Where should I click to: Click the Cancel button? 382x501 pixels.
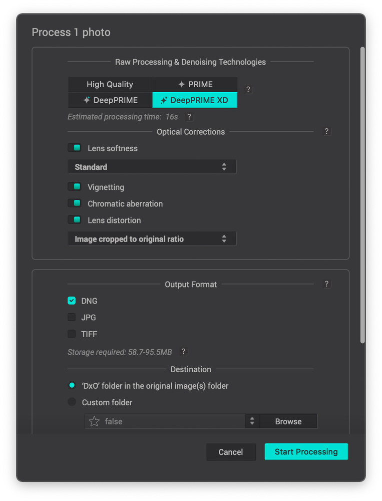coord(231,452)
